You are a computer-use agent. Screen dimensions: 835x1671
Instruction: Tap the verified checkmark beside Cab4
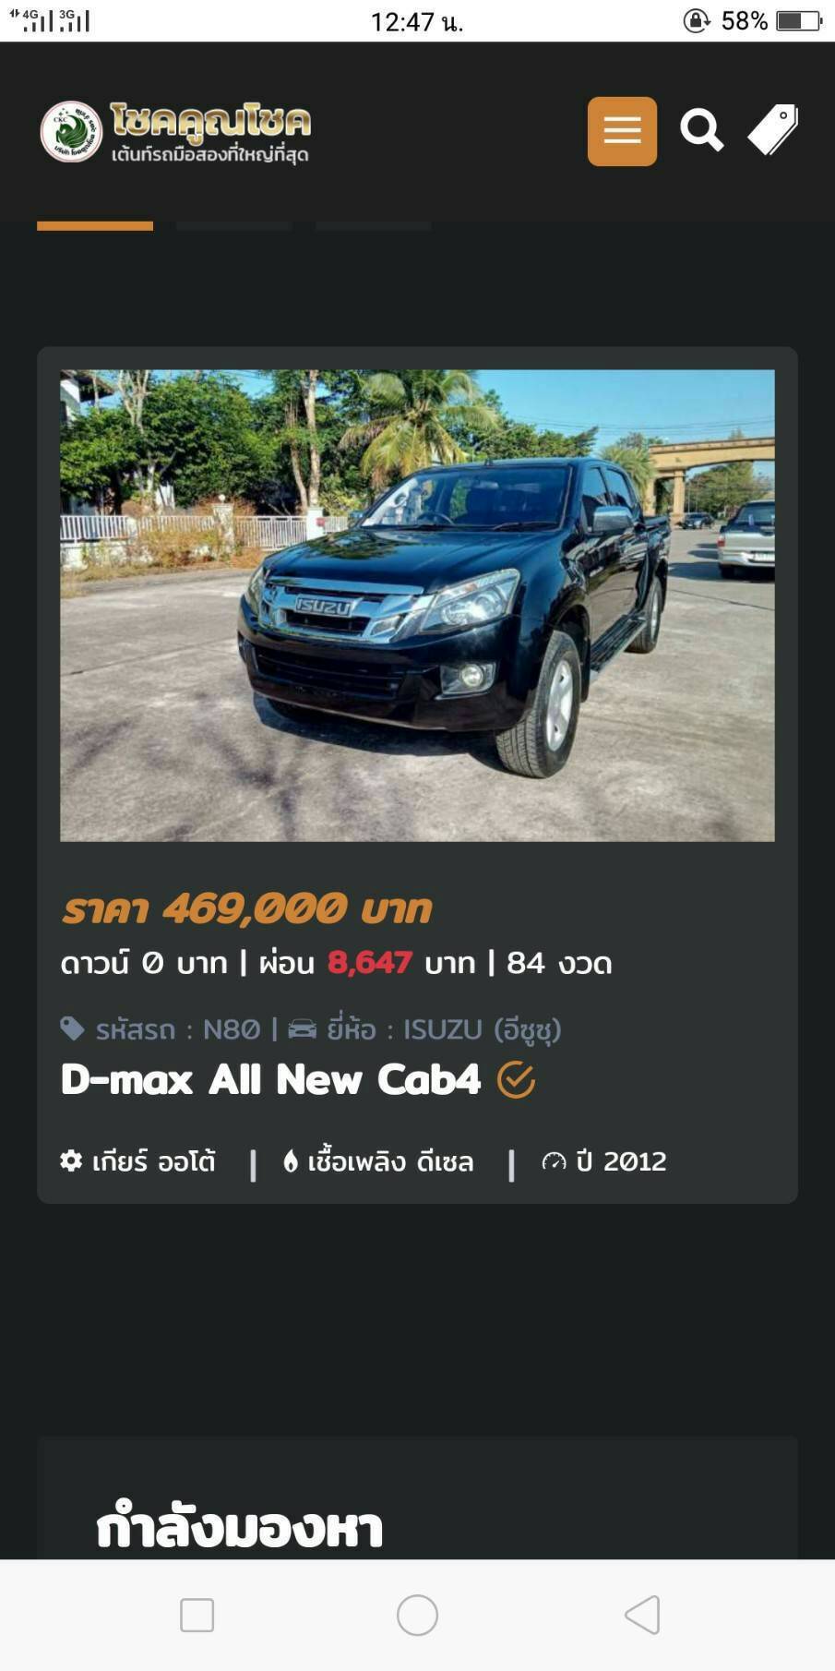[x=516, y=1079]
